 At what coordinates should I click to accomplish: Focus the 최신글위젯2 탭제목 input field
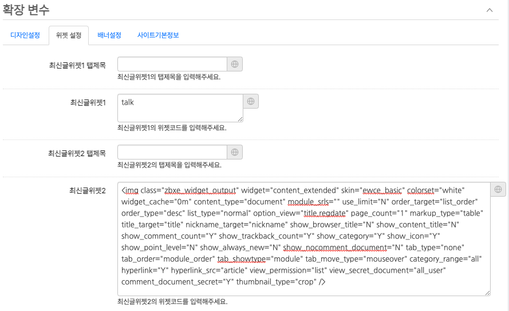(x=172, y=152)
